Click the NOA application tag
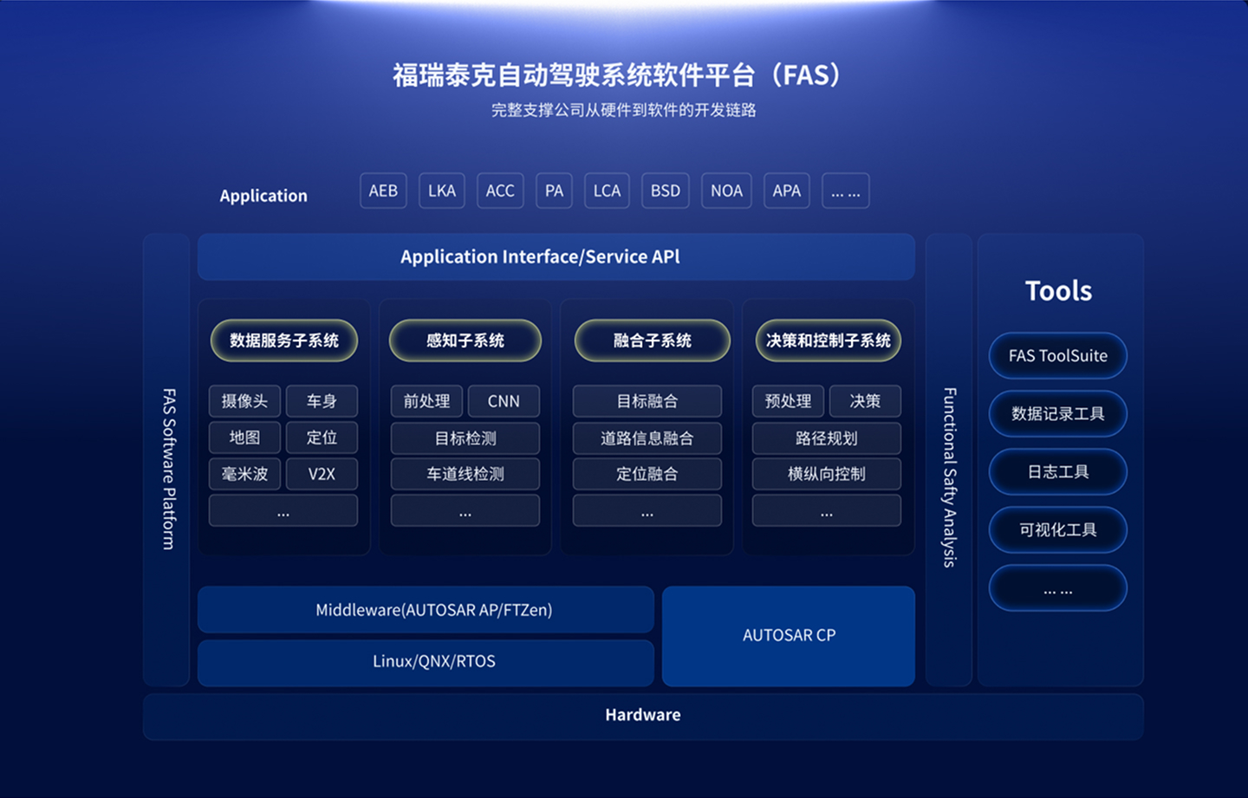 point(726,191)
